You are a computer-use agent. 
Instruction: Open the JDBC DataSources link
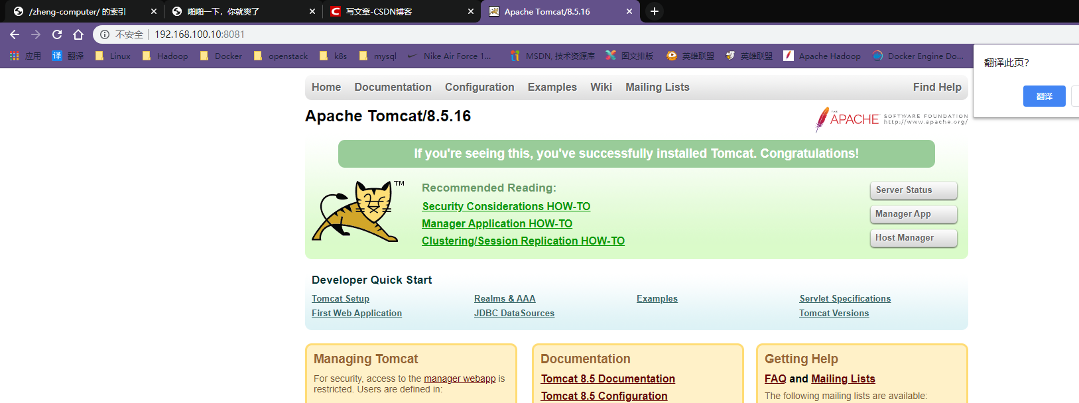(x=514, y=314)
